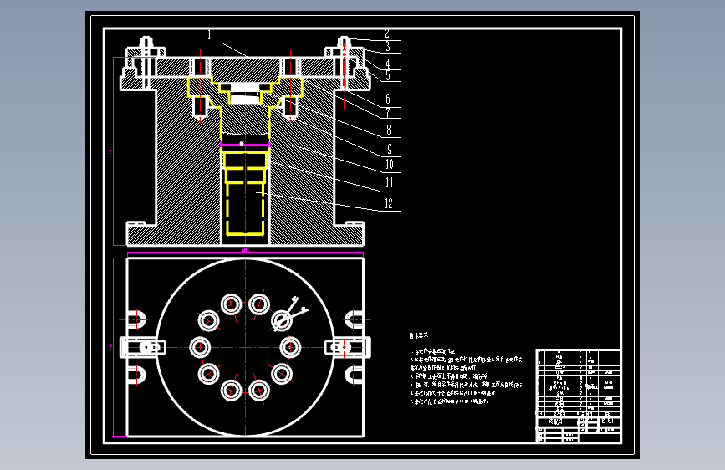
Task: Select the parts list table in title block
Action: pyautogui.click(x=578, y=382)
